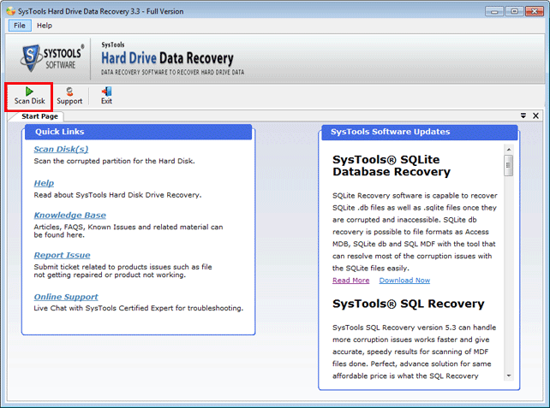Maximize the SysTools window
The height and width of the screenshot is (408, 550).
coord(514,12)
